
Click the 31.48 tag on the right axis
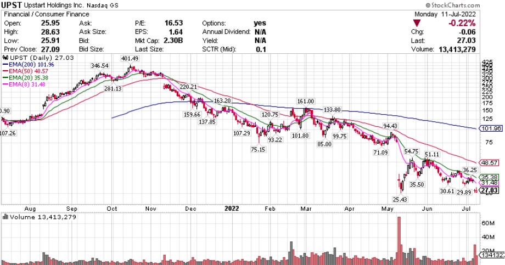click(x=489, y=183)
